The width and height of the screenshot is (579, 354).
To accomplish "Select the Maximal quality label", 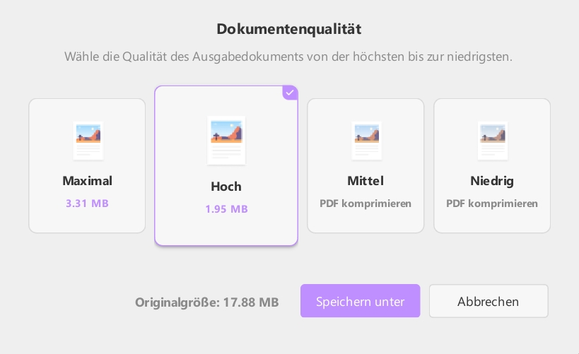I will coord(87,181).
